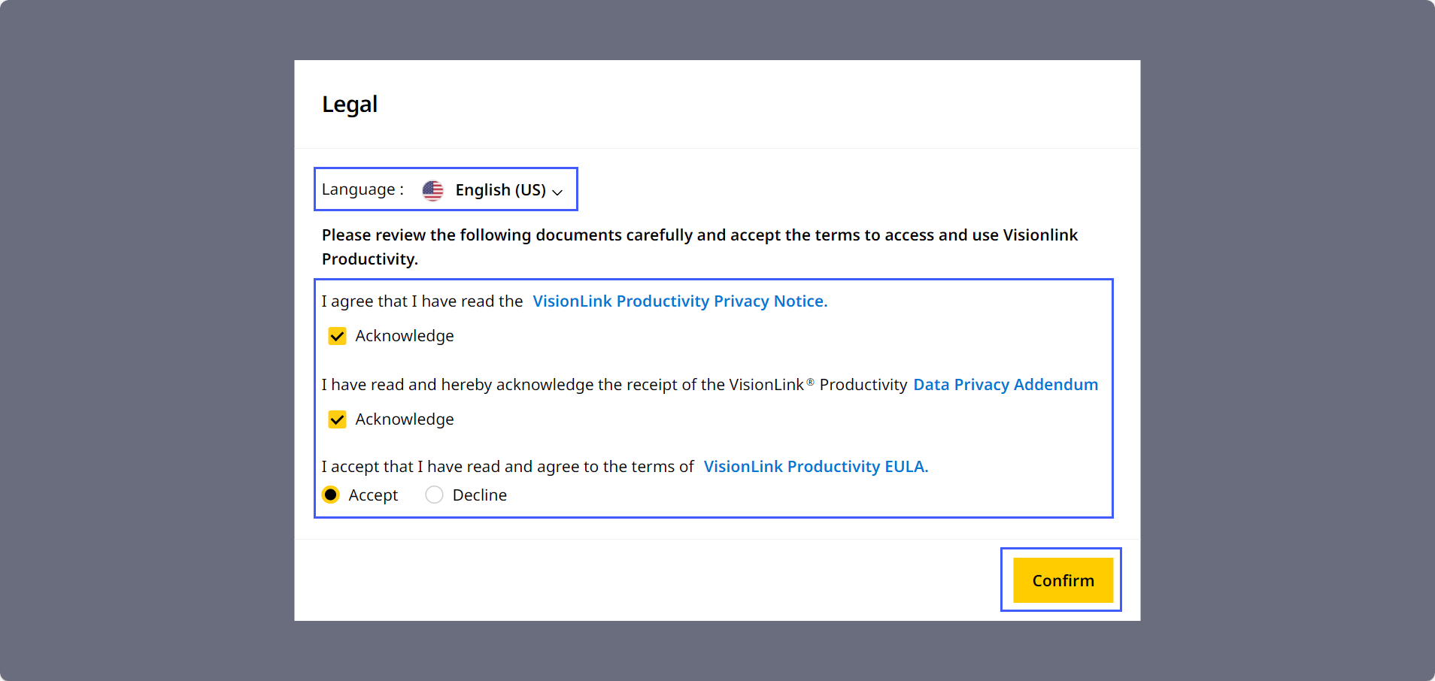Uncheck Acknowledge under the Data Privacy Addendum statement

tap(337, 419)
